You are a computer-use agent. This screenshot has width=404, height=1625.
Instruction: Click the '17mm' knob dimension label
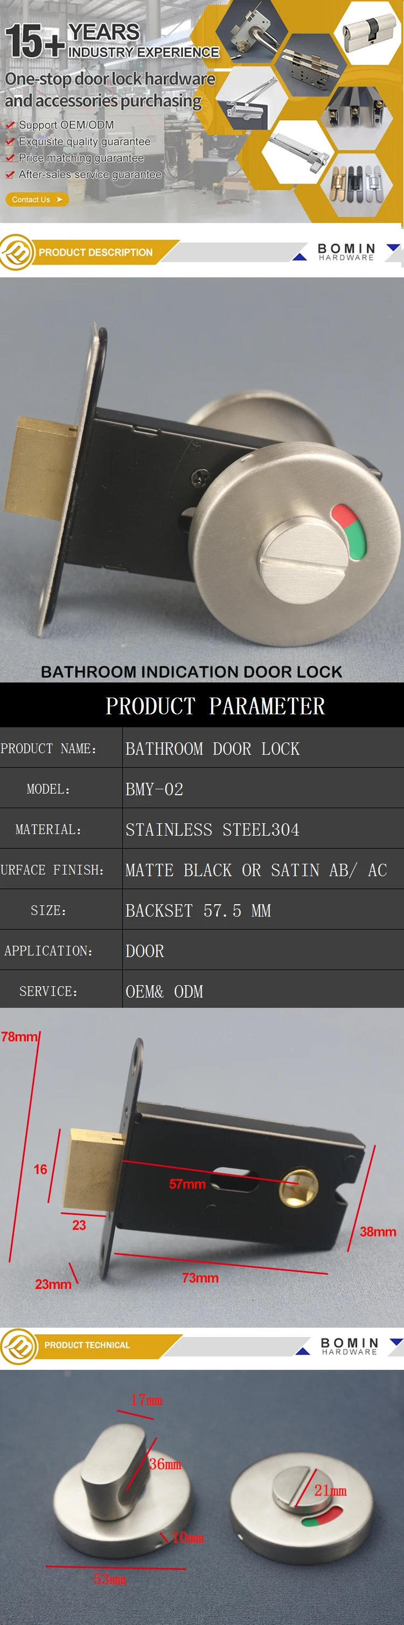146,1400
